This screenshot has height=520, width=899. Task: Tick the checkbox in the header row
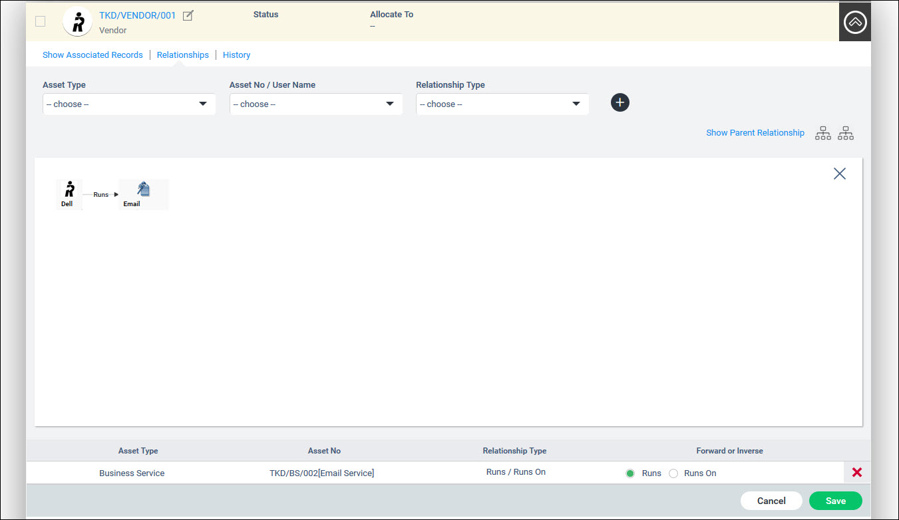pos(40,21)
